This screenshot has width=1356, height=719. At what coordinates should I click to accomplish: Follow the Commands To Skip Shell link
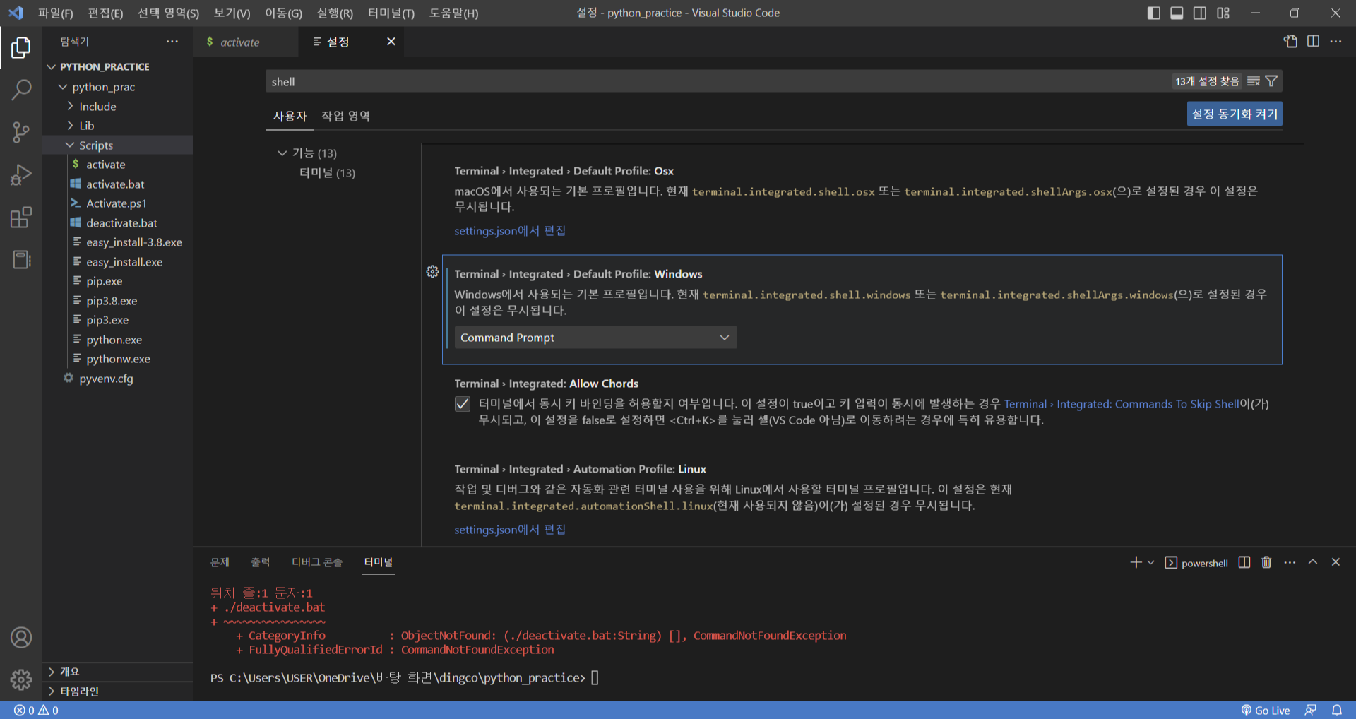click(1121, 404)
